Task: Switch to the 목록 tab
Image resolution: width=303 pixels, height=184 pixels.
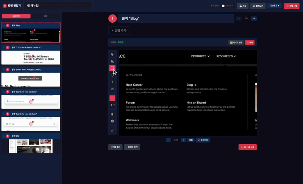Action: click(45, 16)
